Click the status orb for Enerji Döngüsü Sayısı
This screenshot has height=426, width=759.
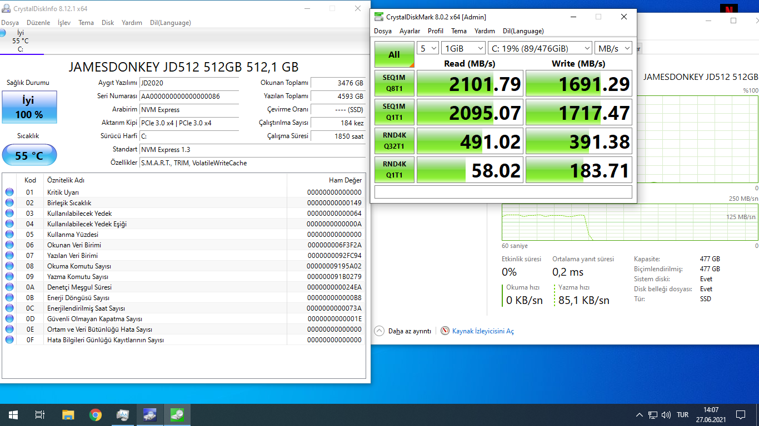(x=9, y=298)
